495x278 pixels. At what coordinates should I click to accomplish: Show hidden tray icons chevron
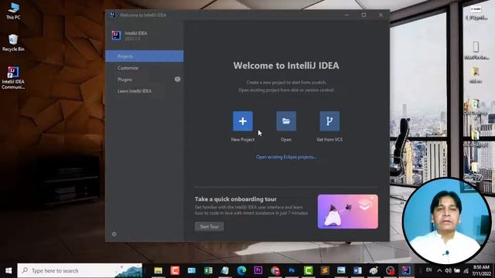coord(439,270)
